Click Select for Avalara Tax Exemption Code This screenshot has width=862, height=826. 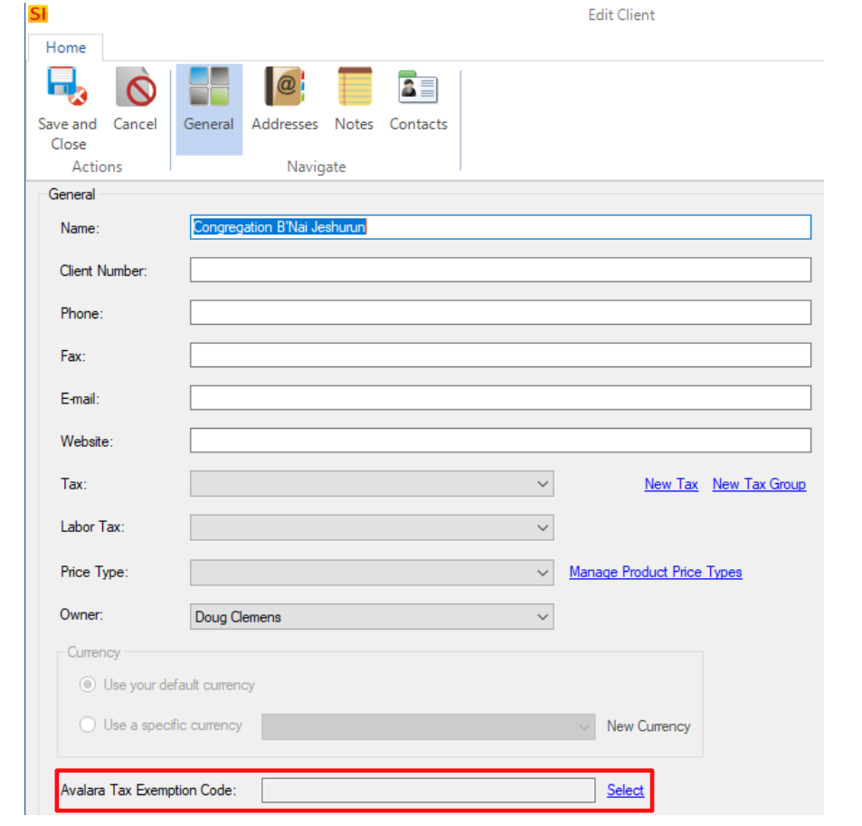(625, 790)
